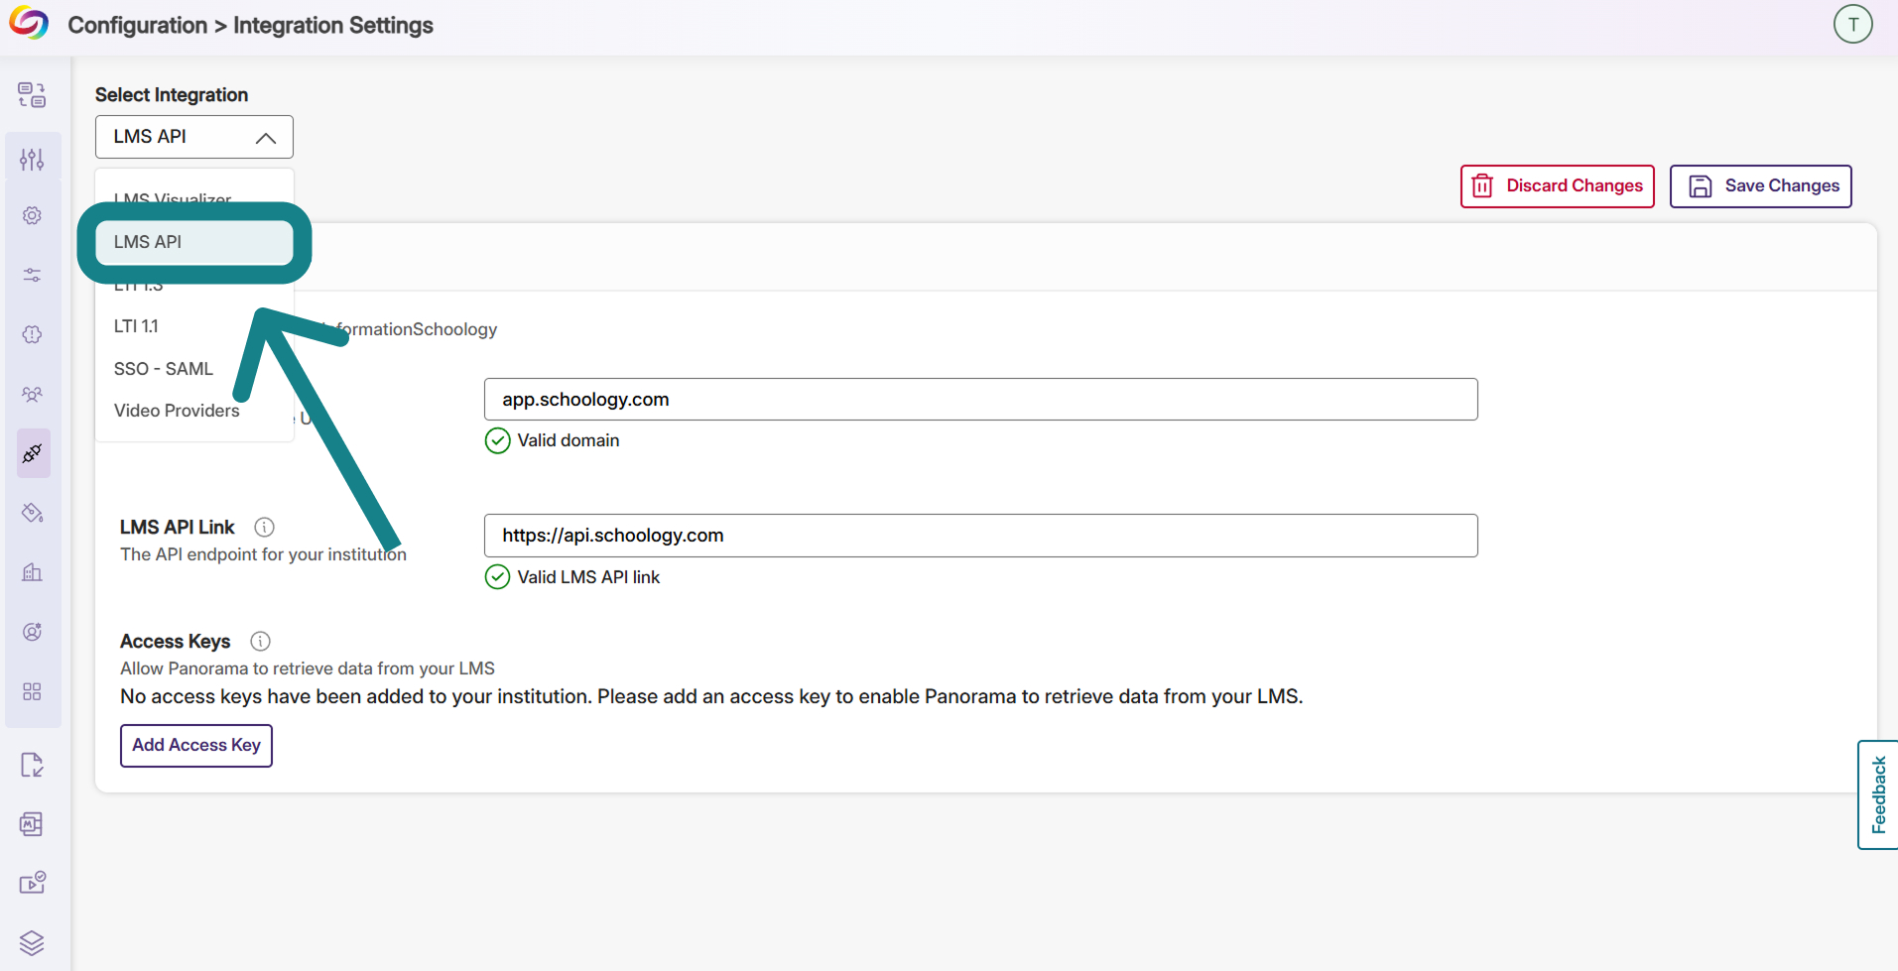Click the bar chart building icon in sidebar
This screenshot has width=1898, height=971.
[x=32, y=572]
